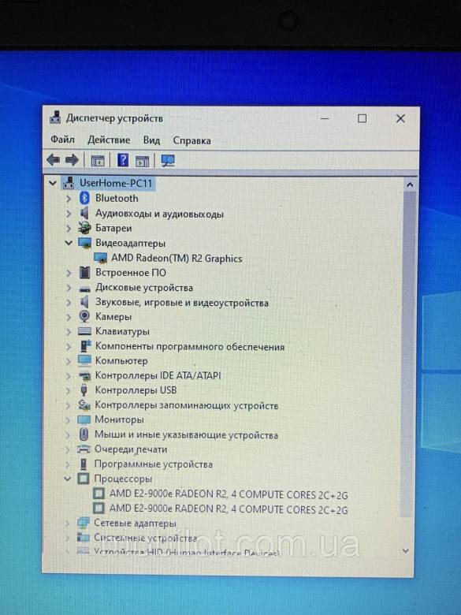Select the Дисковые устройства drive icon
Image resolution: width=461 pixels, height=615 pixels.
(x=84, y=289)
